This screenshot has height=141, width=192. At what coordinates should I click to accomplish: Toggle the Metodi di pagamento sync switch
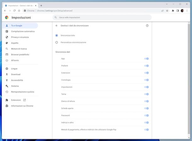click(146, 130)
